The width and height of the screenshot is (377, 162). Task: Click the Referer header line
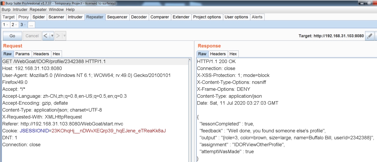(62, 124)
